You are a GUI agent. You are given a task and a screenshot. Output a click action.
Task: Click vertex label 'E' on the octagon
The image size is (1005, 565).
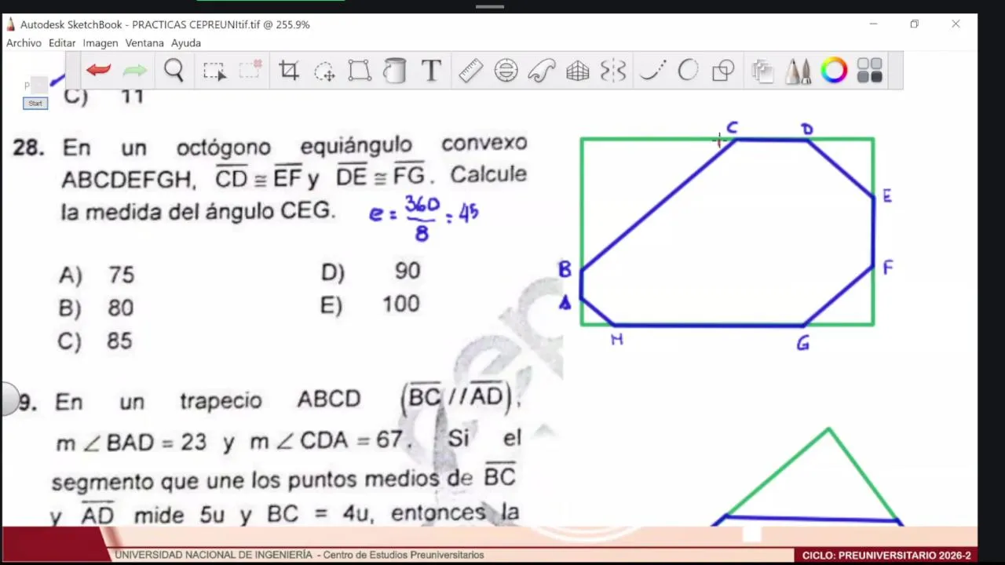887,196
